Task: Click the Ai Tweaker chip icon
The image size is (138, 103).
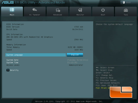Action: (35, 10)
